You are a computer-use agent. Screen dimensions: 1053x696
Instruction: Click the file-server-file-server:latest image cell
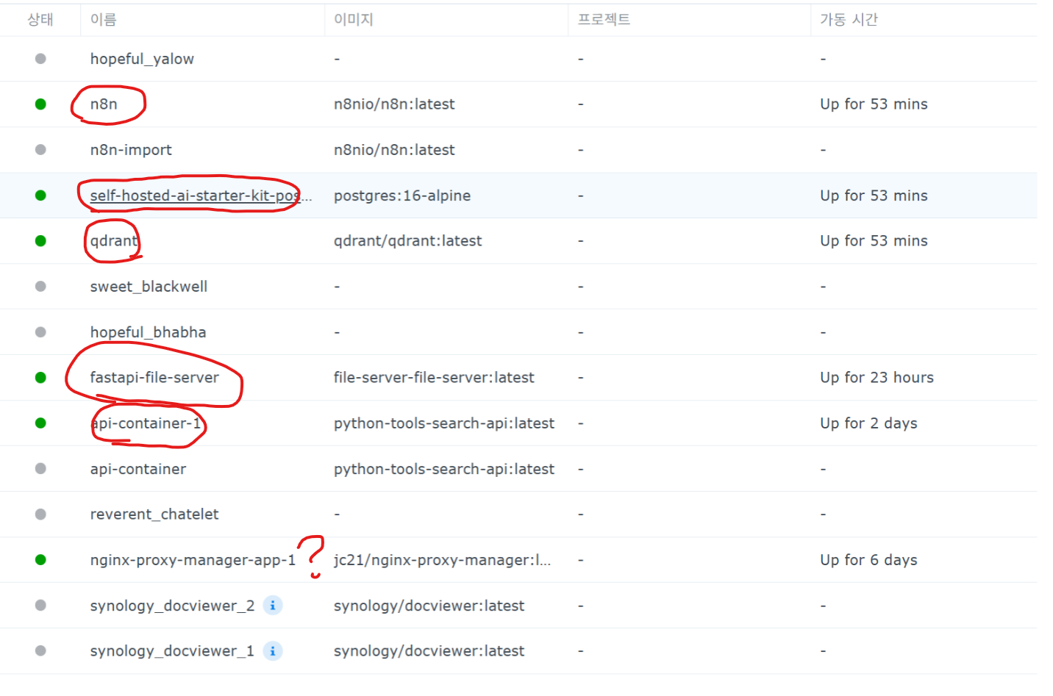pos(434,378)
